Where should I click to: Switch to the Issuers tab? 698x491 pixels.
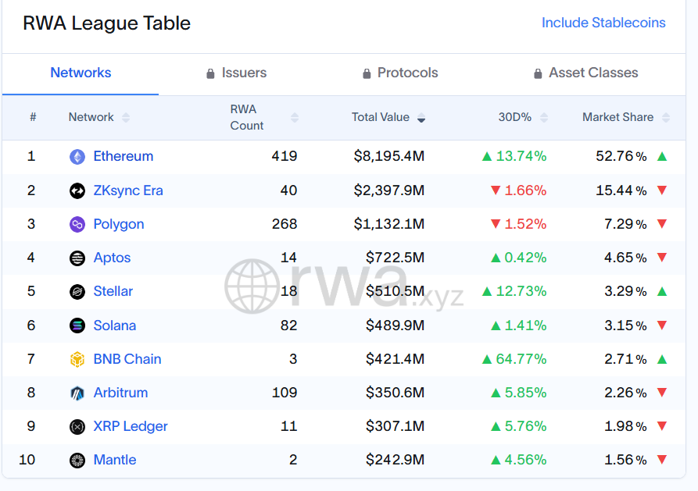click(236, 73)
